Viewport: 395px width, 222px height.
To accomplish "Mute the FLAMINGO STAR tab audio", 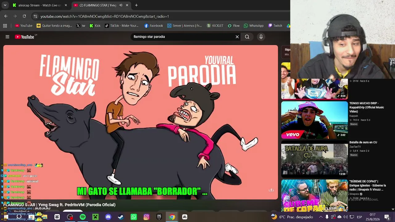I will click(x=121, y=5).
